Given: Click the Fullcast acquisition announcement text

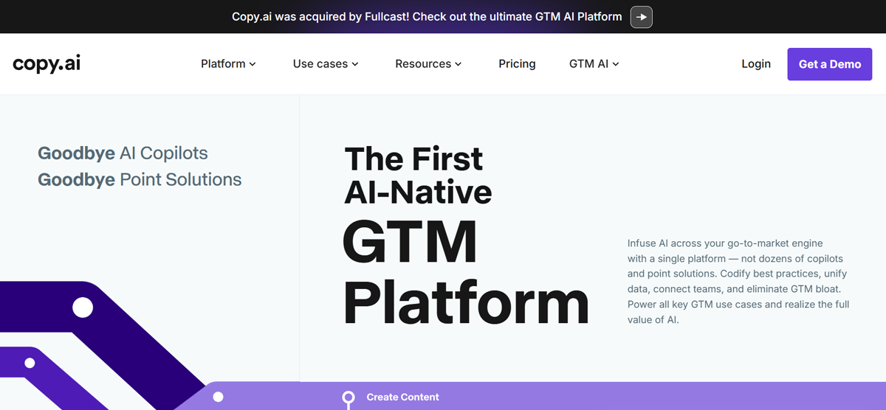Looking at the screenshot, I should pyautogui.click(x=427, y=16).
